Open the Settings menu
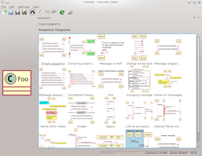Image resolution: width=202 pixels, height=156 pixels. click(23, 7)
